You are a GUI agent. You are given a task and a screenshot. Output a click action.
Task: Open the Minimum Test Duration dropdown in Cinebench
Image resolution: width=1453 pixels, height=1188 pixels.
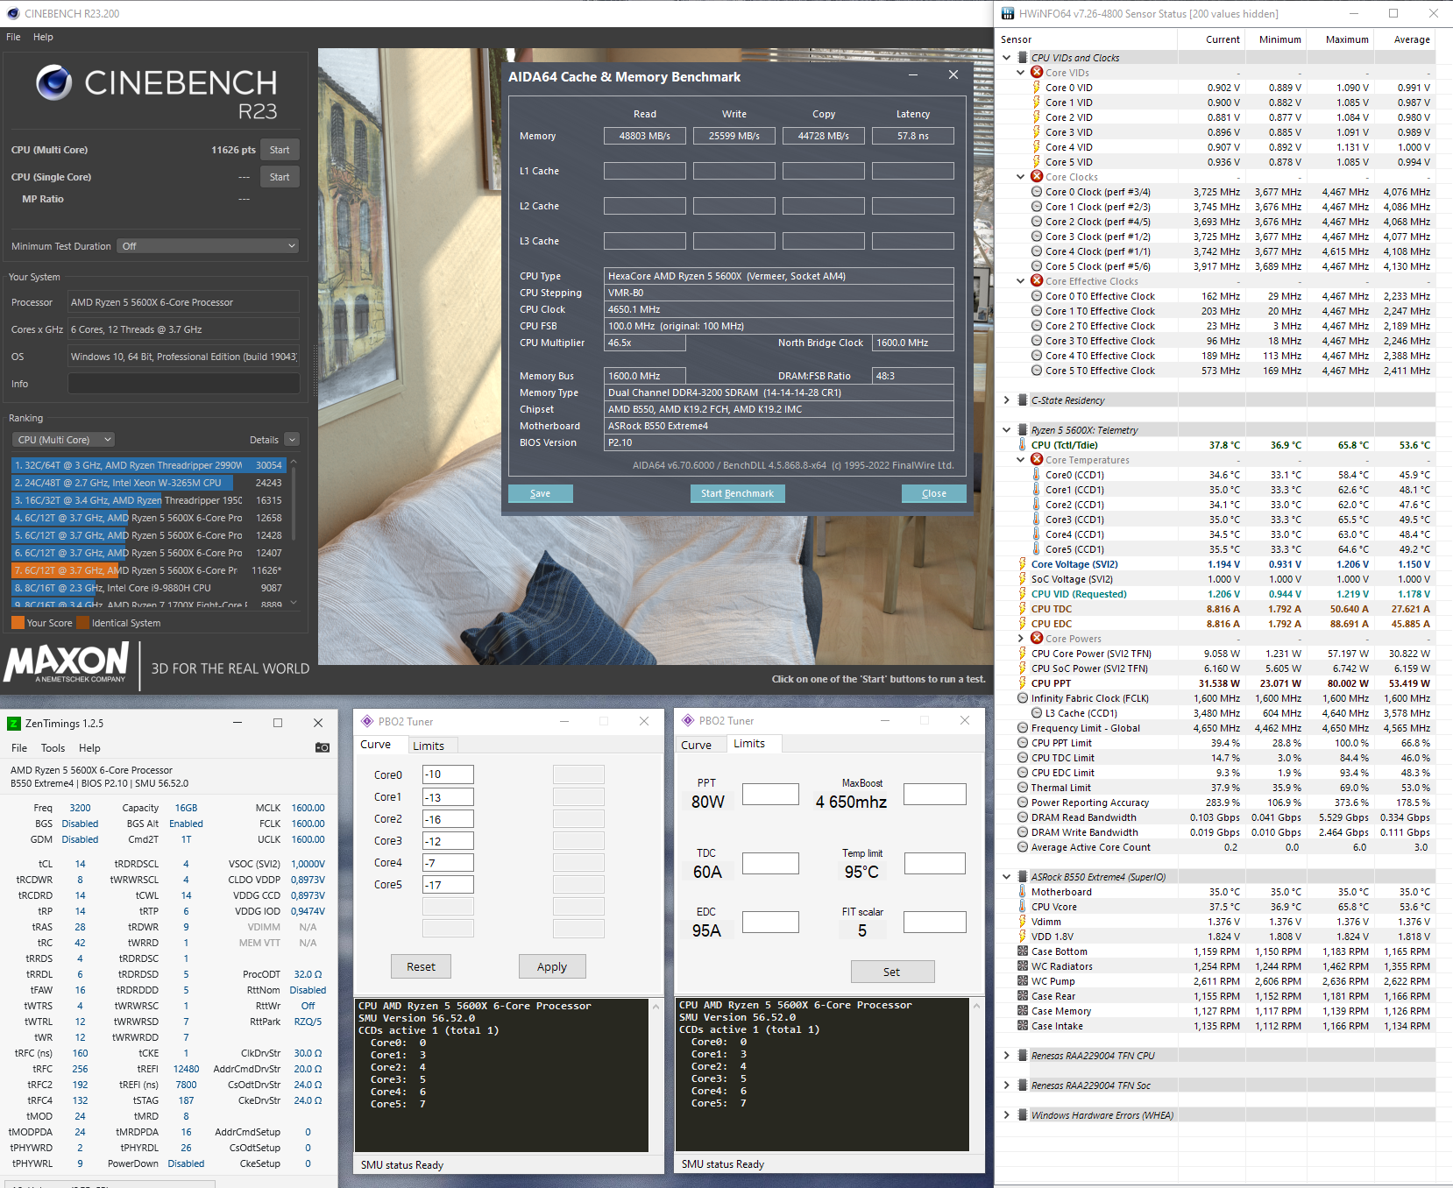(x=208, y=246)
